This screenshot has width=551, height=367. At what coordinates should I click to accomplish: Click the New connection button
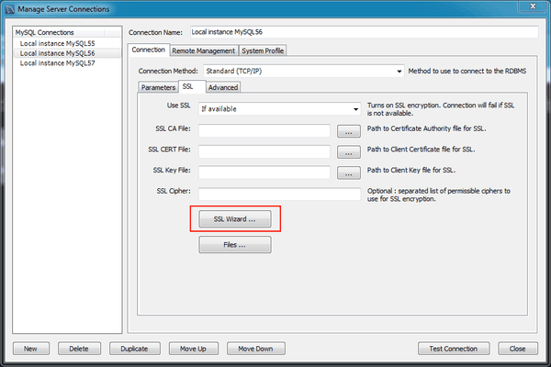(x=30, y=349)
